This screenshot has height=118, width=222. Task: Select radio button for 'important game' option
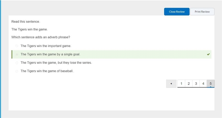click(17, 46)
